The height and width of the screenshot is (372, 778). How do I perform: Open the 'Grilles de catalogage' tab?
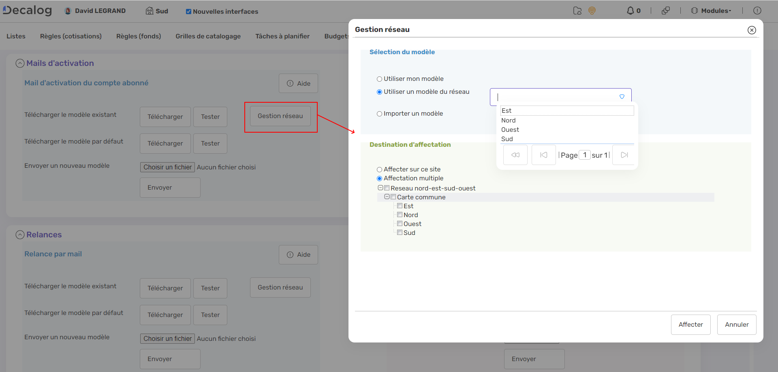coord(208,36)
